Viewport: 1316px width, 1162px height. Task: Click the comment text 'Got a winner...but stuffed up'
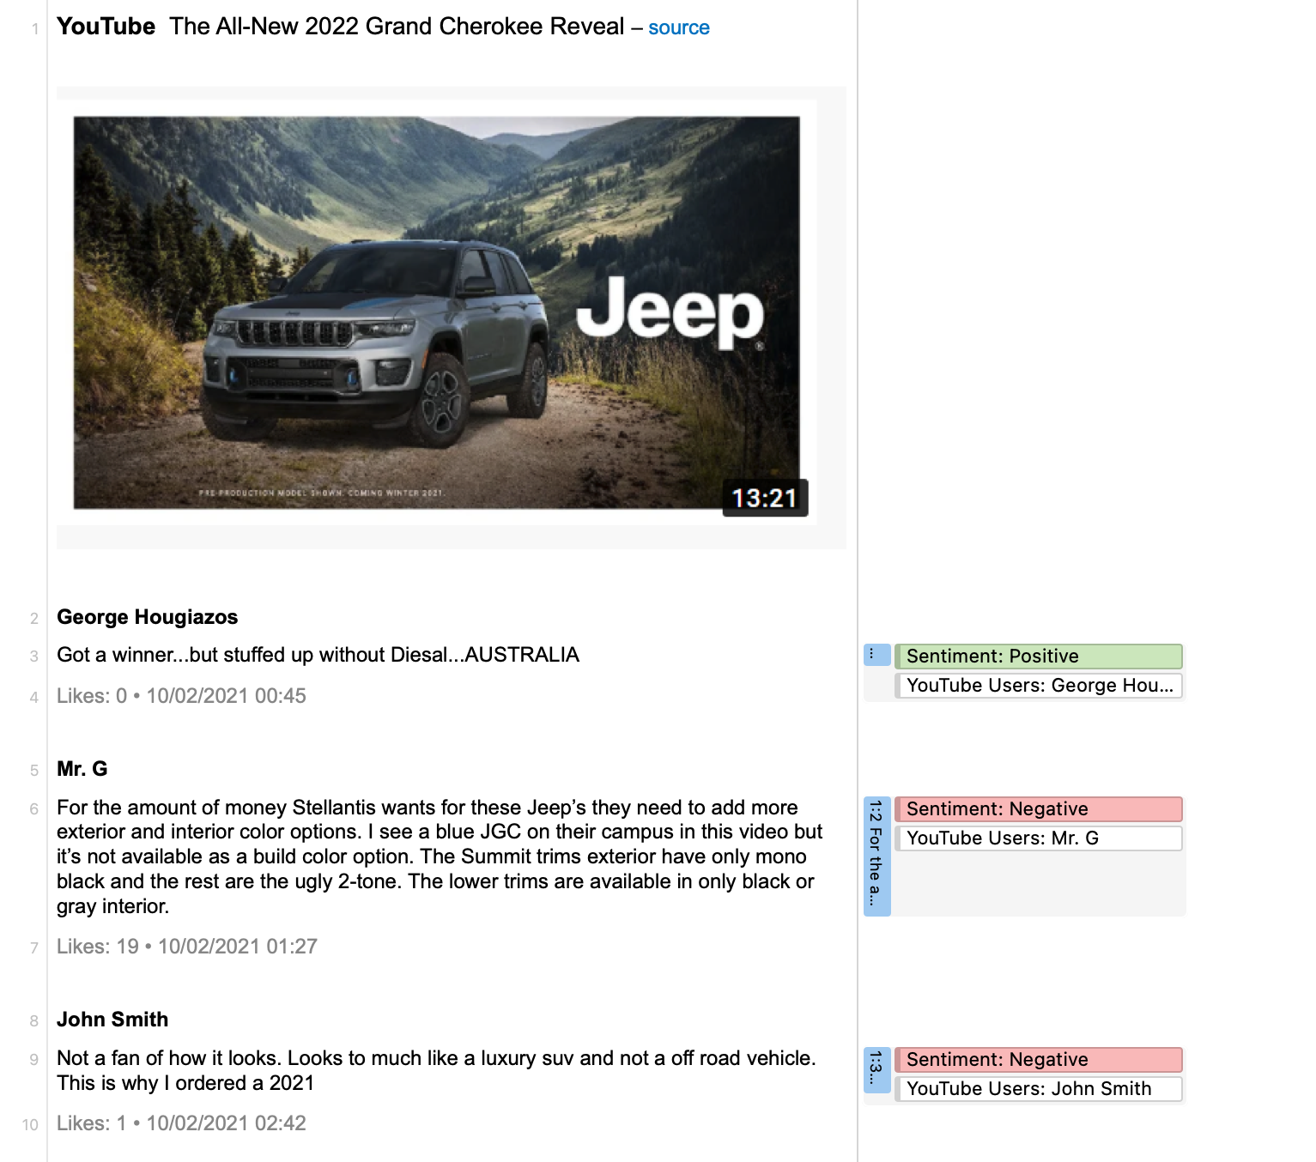tap(318, 655)
